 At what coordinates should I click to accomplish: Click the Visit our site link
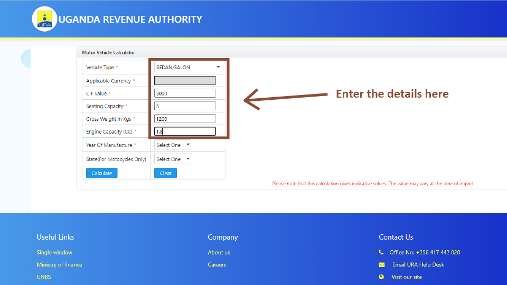(407, 277)
